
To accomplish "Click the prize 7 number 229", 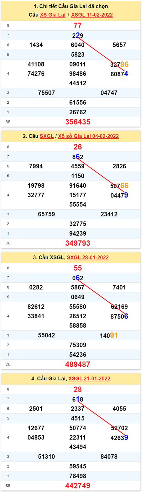I will (78, 35).
